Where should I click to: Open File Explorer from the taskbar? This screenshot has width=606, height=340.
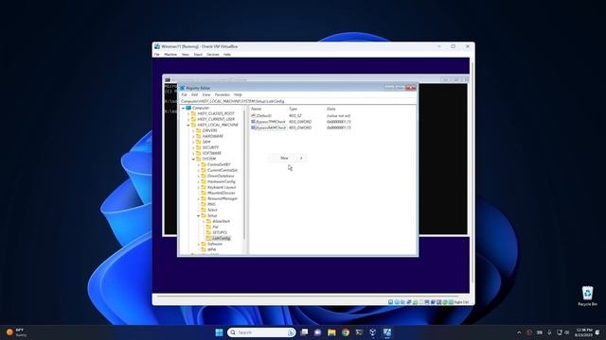tap(331, 332)
